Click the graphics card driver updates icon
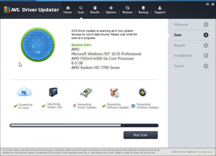The width and height of the screenshot is (216, 156). point(86,93)
